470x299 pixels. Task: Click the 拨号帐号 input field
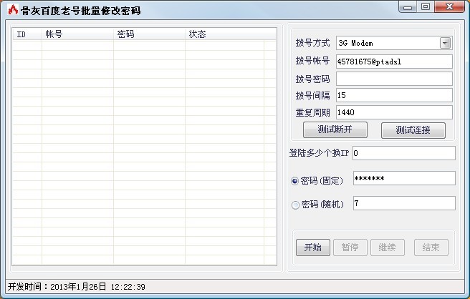(394, 62)
